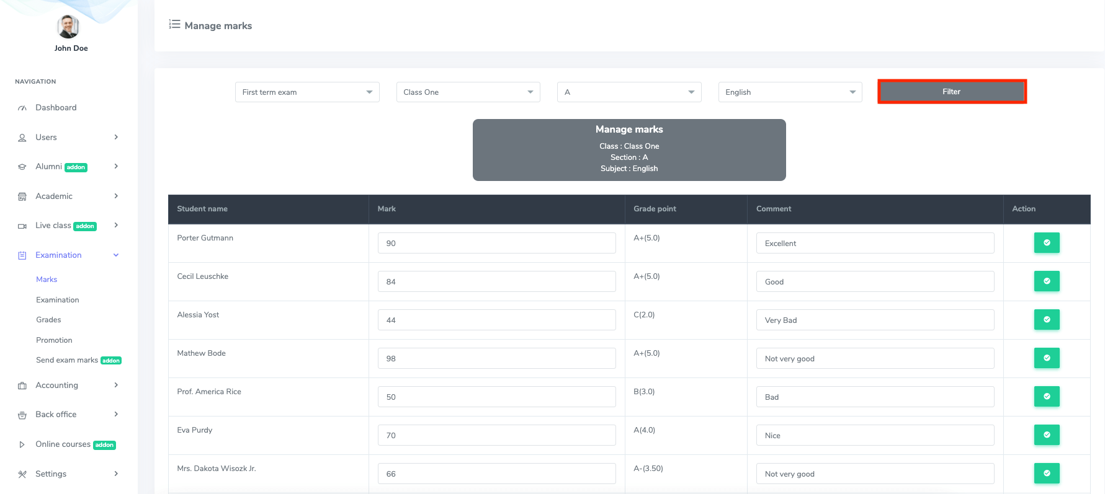
Task: Save marks for Porter Gutmann with checkmark
Action: click(1046, 243)
